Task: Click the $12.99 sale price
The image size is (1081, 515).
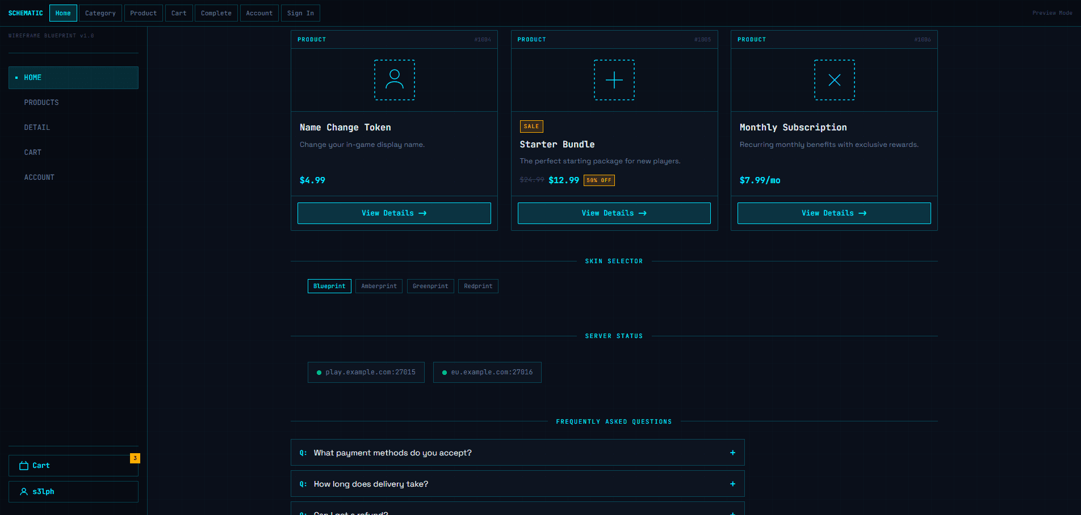Action: point(564,180)
